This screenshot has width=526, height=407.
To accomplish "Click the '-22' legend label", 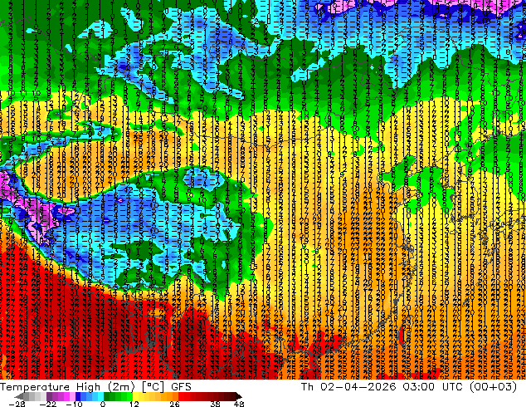I will point(48,404).
